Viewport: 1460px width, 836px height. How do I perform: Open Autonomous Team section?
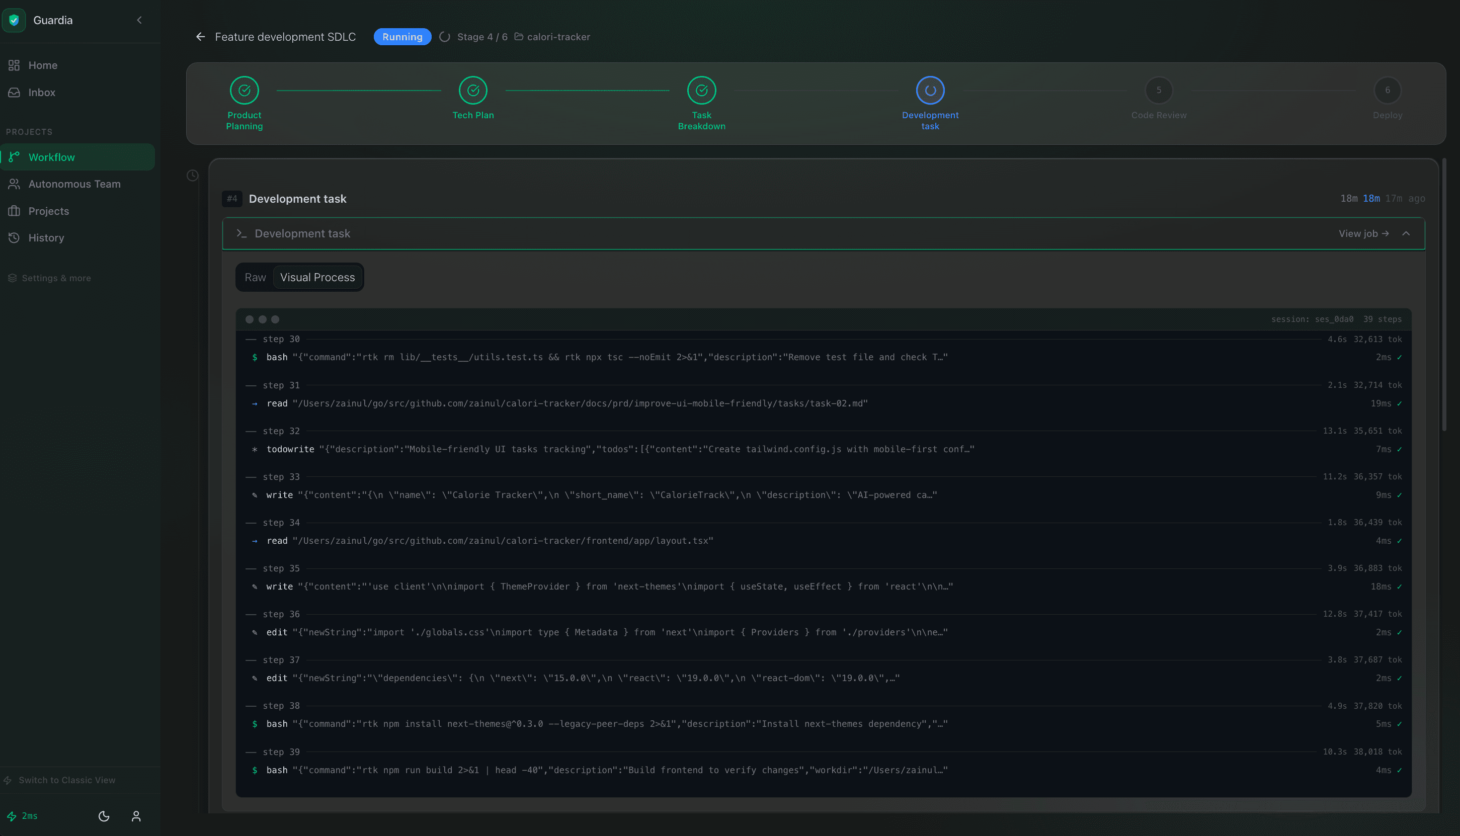[77, 184]
